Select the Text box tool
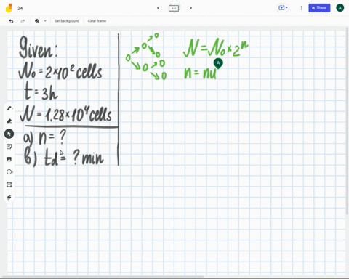This screenshot has height=279, width=349. point(9,185)
